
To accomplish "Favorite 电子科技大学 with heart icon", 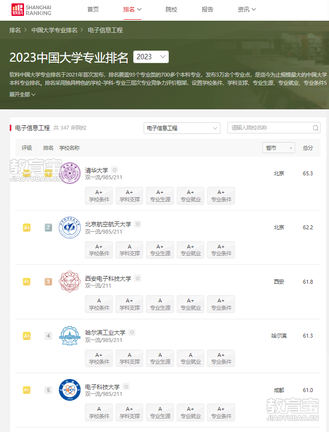I will coord(127,387).
